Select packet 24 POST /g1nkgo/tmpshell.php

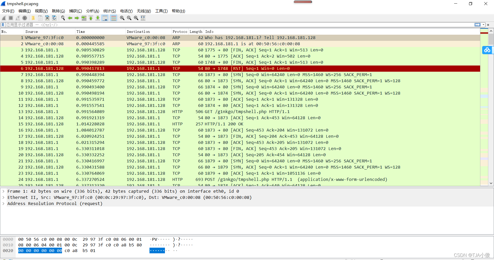pos(240,180)
